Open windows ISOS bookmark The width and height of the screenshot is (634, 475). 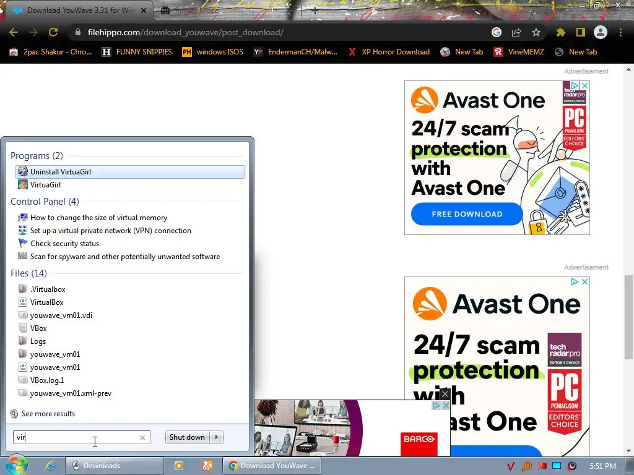point(213,52)
